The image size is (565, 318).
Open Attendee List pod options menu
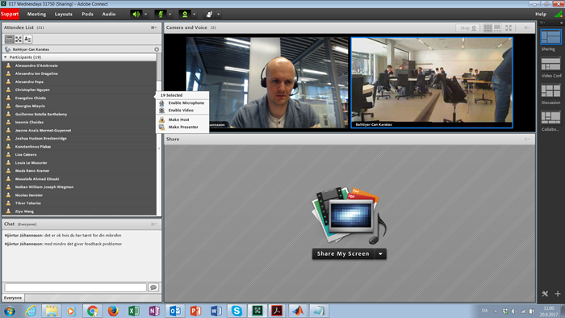click(x=154, y=27)
